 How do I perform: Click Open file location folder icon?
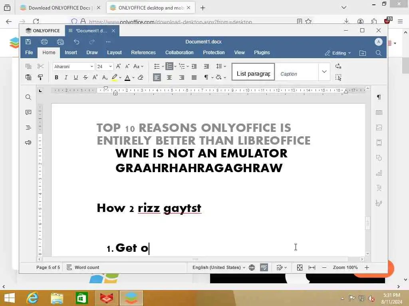(x=363, y=53)
